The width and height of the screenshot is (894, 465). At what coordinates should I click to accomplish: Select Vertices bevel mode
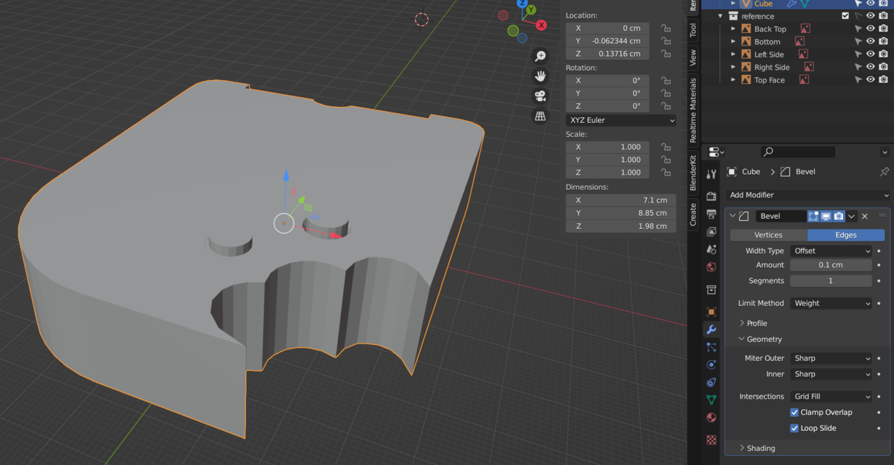pyautogui.click(x=768, y=235)
